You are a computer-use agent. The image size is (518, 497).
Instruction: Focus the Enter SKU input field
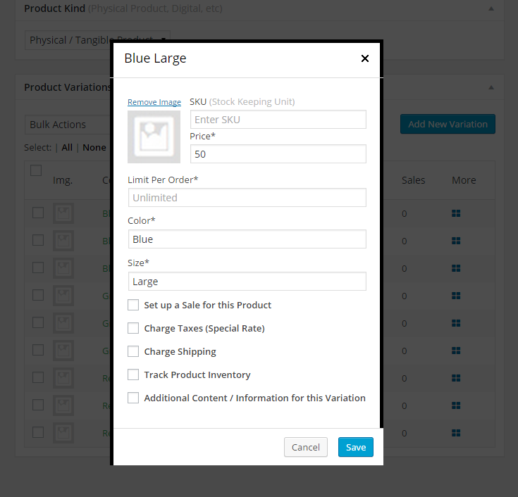[278, 120]
